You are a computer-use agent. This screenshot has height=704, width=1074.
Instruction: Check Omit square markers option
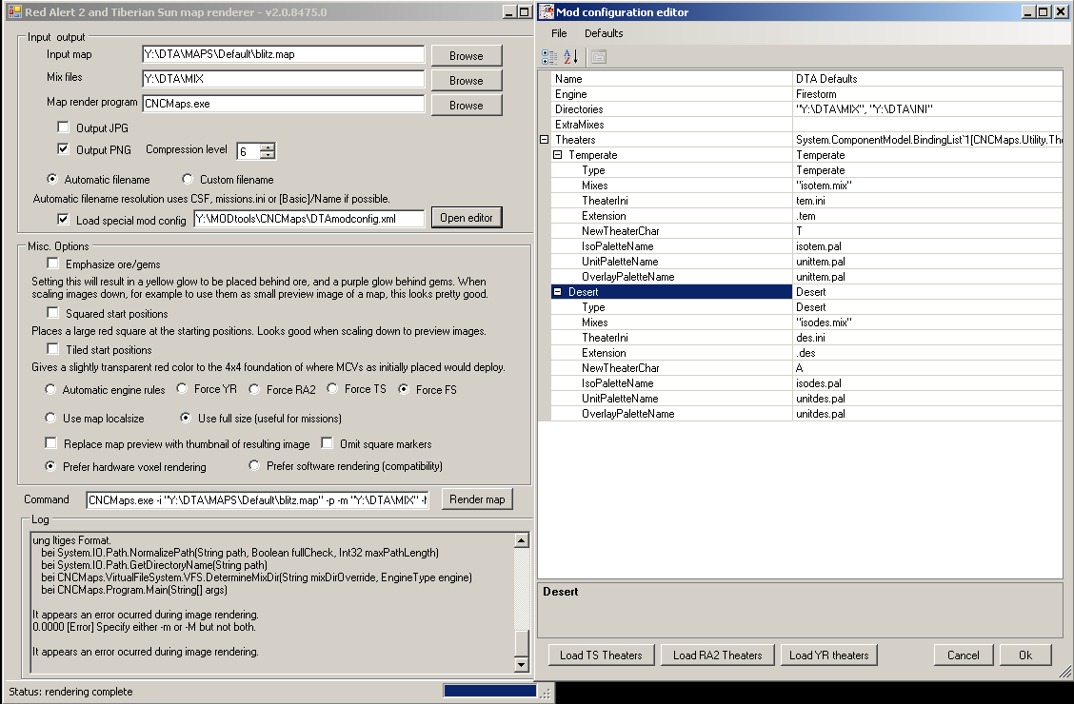click(327, 443)
